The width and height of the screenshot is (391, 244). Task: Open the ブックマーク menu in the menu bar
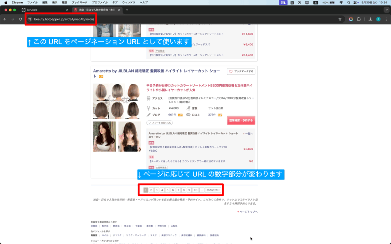click(x=79, y=2)
